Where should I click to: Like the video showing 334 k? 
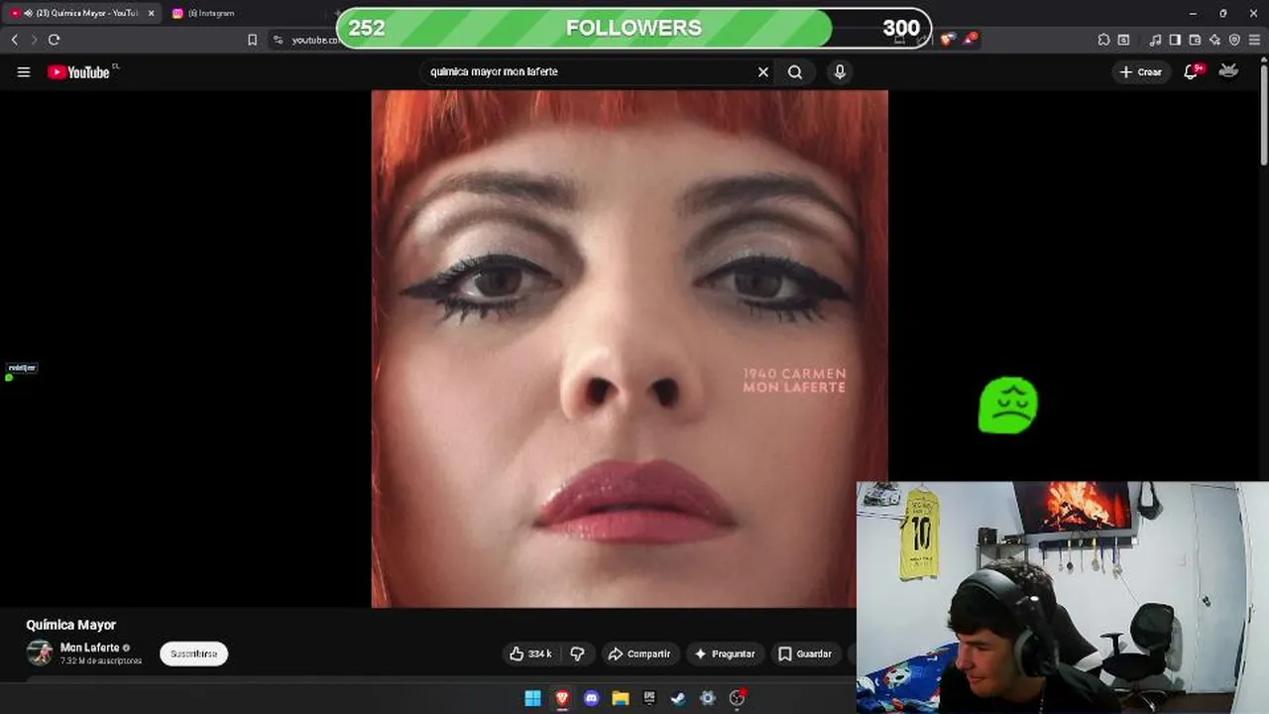[530, 654]
